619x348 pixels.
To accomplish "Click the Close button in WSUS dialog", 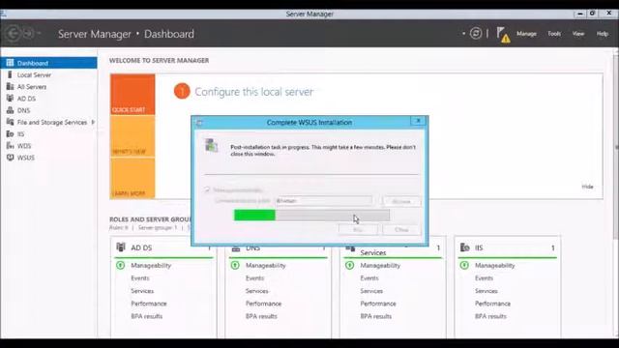I will tap(401, 230).
